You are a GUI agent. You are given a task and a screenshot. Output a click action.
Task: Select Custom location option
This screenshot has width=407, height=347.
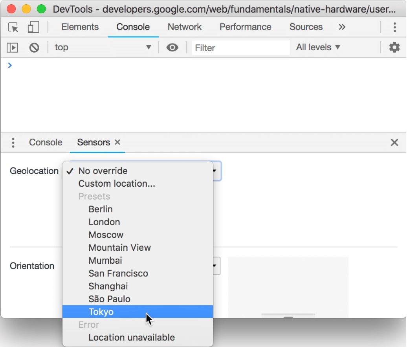pos(116,183)
